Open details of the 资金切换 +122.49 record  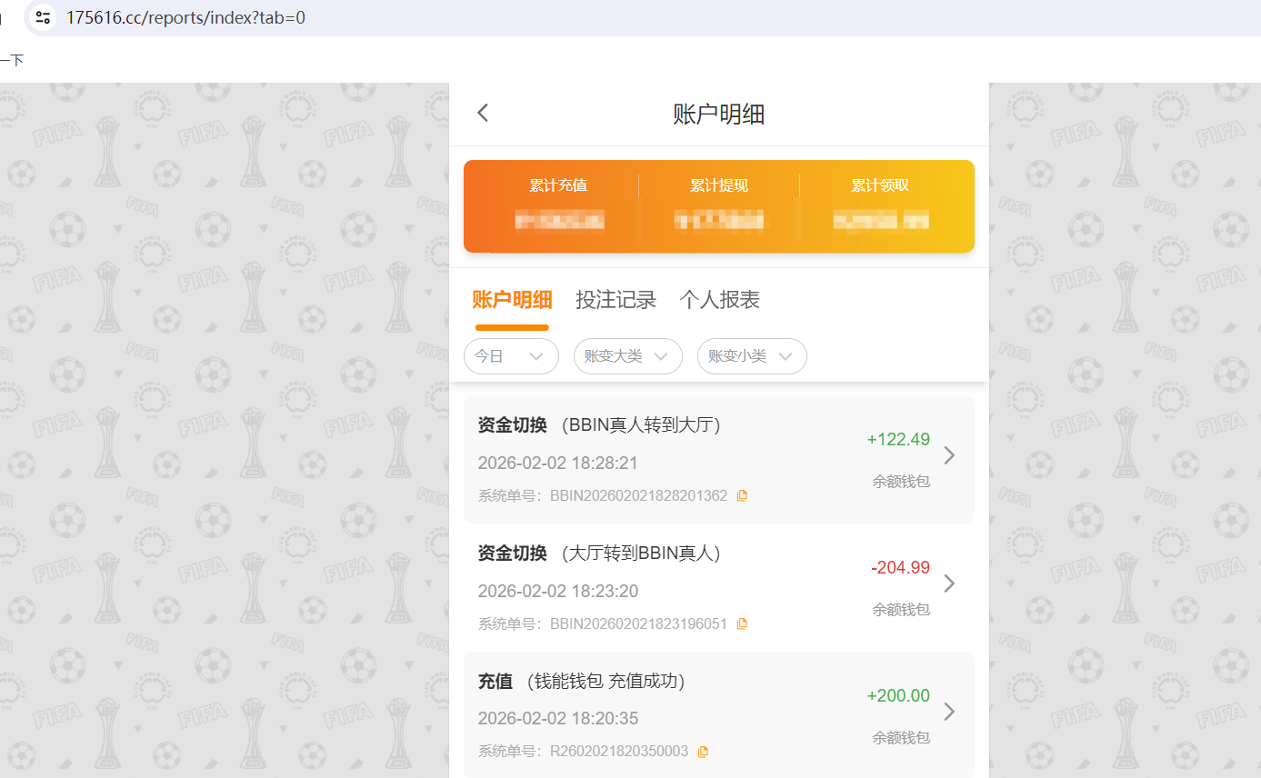click(x=949, y=455)
